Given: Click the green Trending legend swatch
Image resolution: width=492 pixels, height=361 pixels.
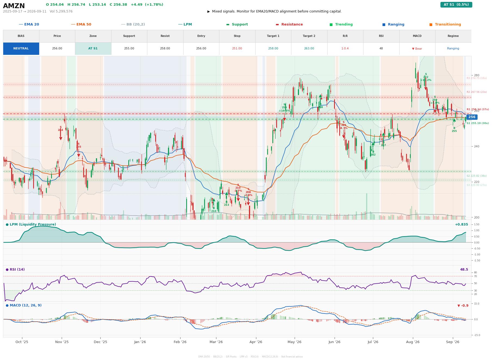Looking at the screenshot, I should click(x=331, y=24).
